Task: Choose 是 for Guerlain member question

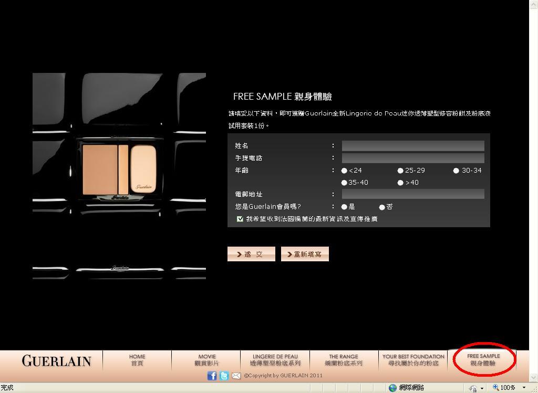Action: coord(344,207)
